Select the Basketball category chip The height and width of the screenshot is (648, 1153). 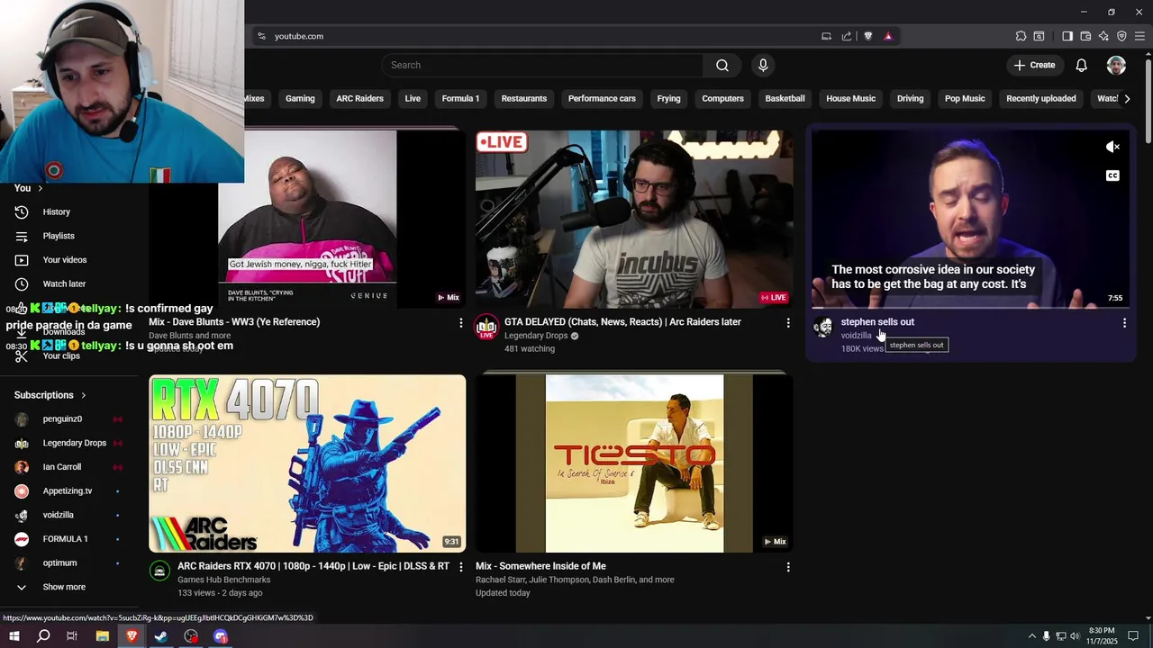pos(785,98)
